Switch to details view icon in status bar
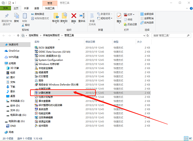 (x=186, y=138)
